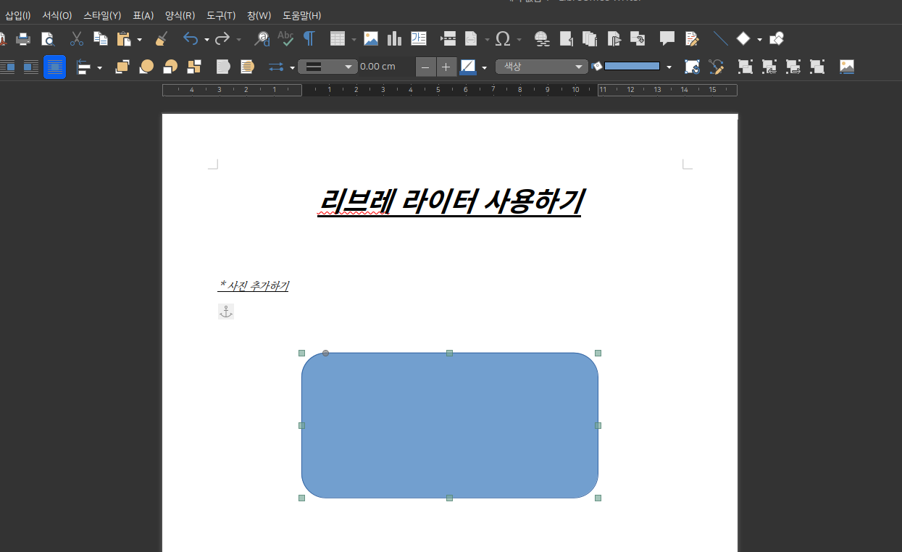Insert an image via the toolbar
This screenshot has height=552, width=902.
[371, 39]
